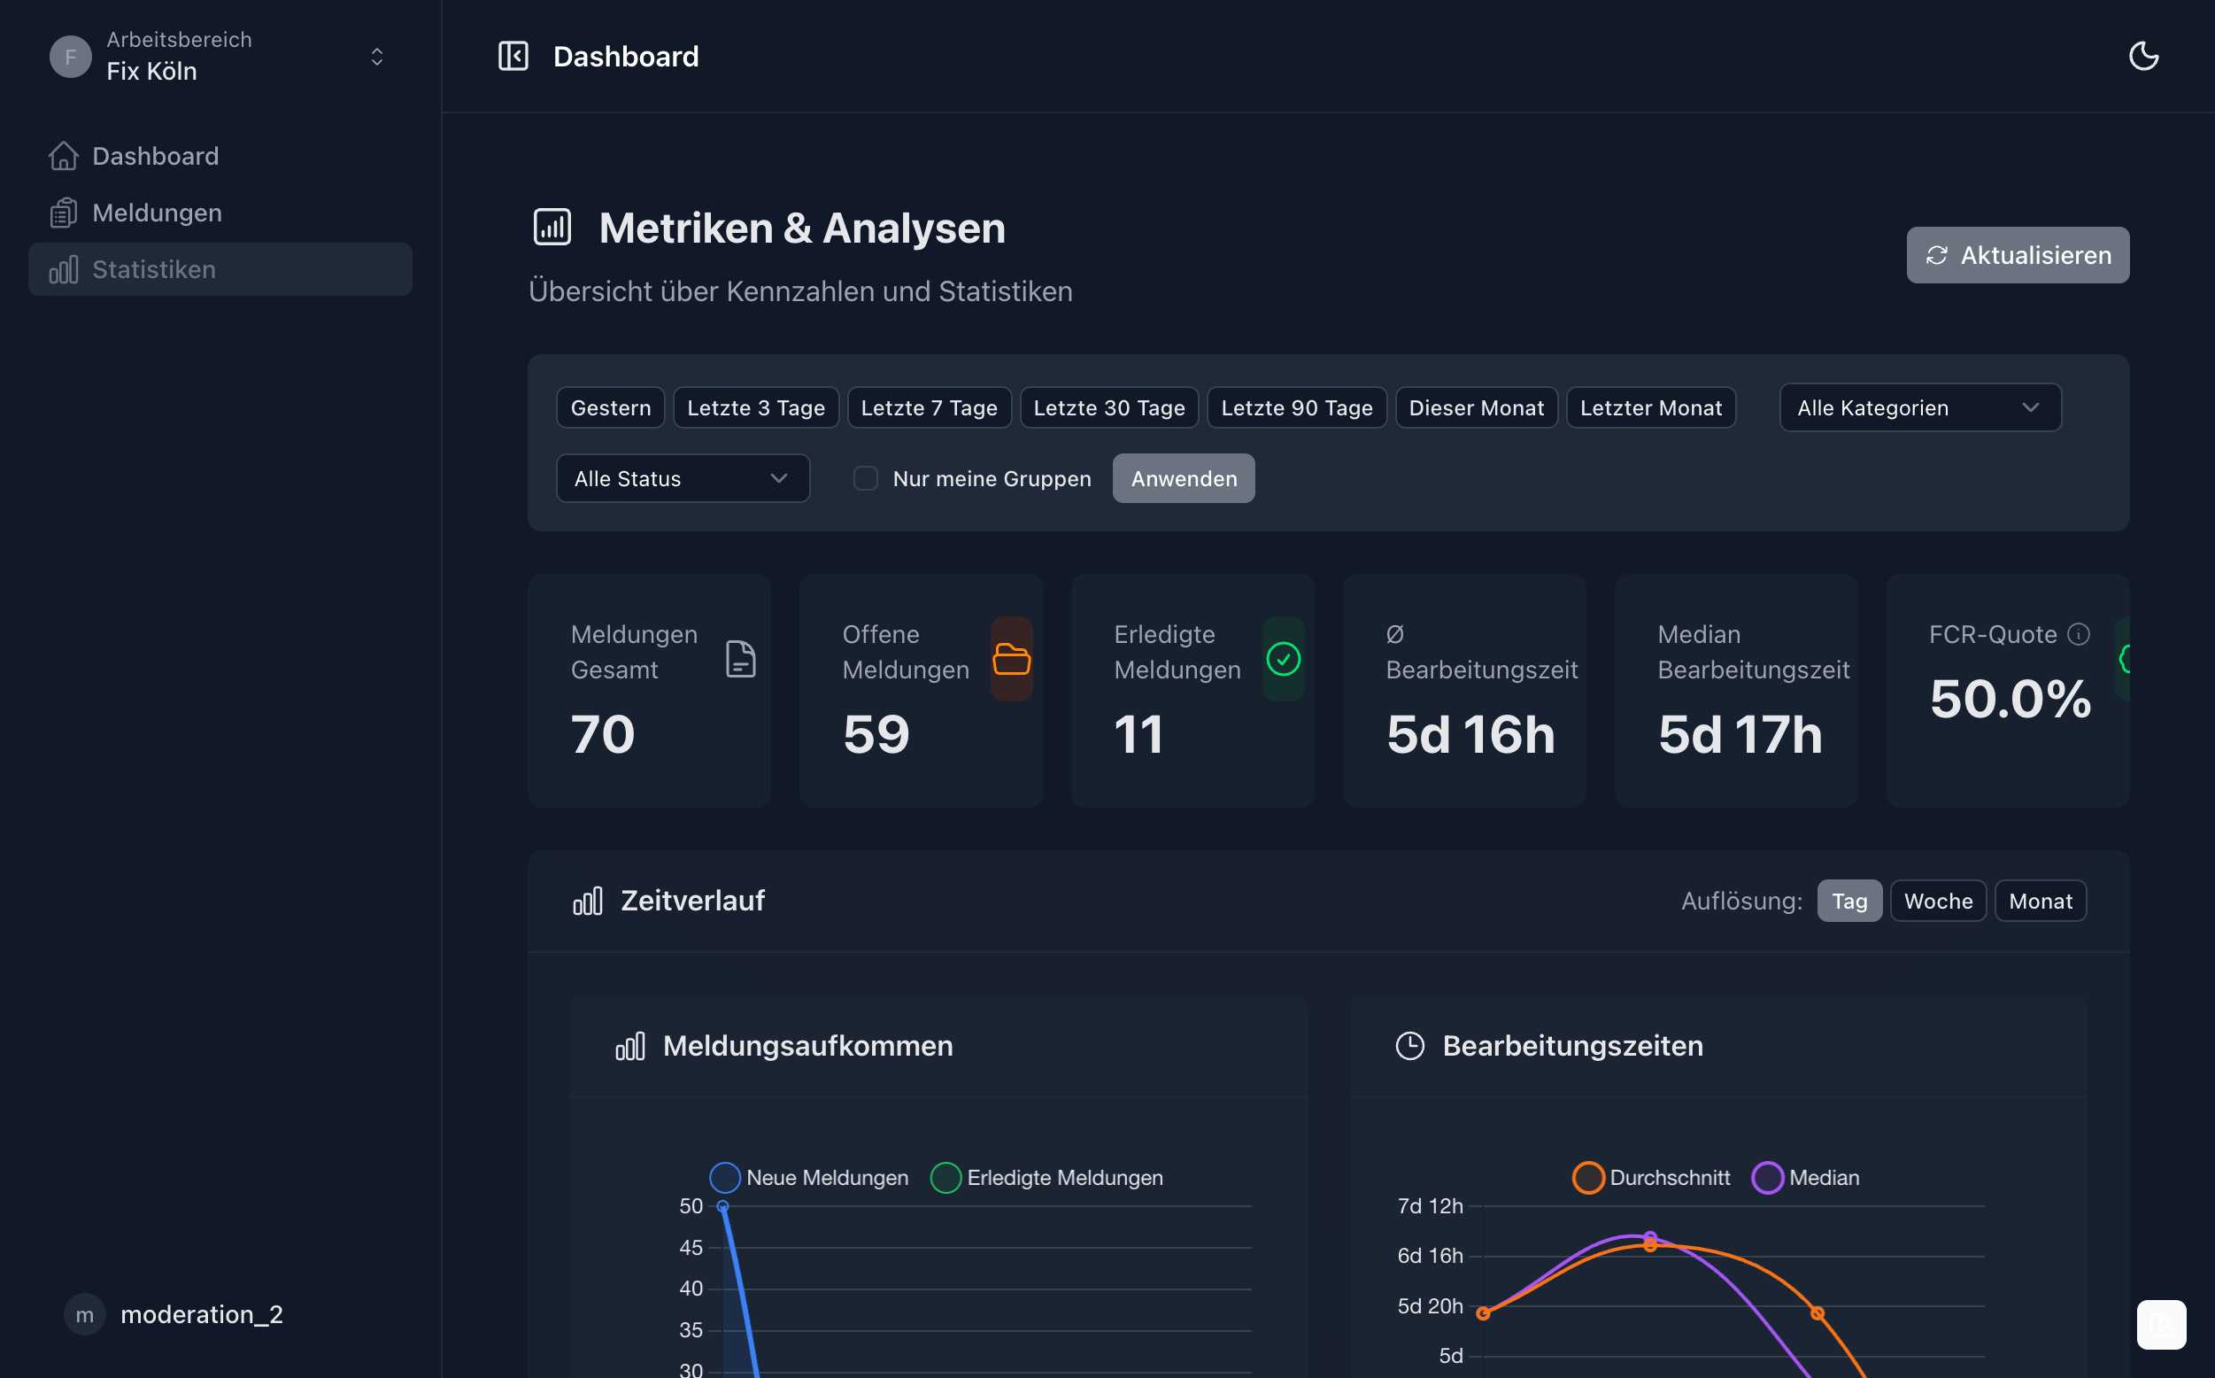Open the Alle Status dropdown

coord(683,477)
